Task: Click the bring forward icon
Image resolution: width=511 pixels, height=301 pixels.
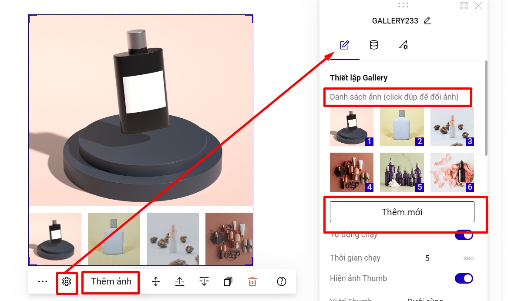Action: point(180,281)
